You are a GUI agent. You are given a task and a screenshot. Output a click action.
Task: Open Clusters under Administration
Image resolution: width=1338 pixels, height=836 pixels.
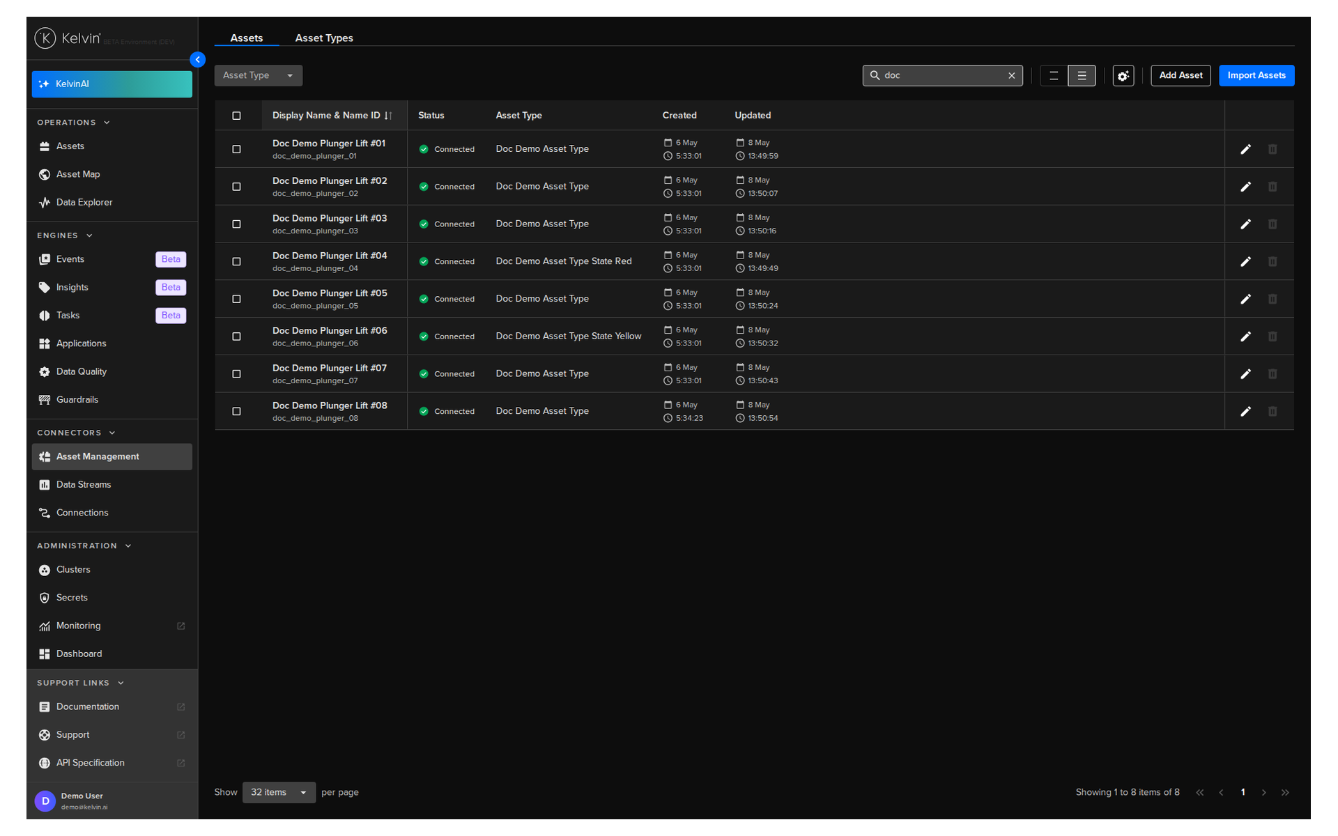coord(111,570)
